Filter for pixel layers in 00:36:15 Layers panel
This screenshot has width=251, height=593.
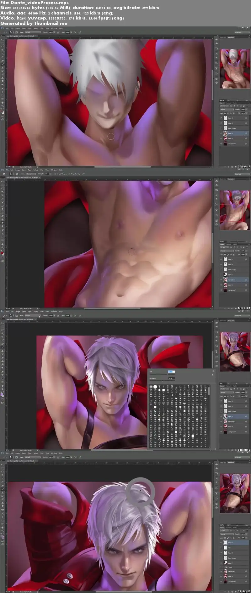[x=231, y=106]
